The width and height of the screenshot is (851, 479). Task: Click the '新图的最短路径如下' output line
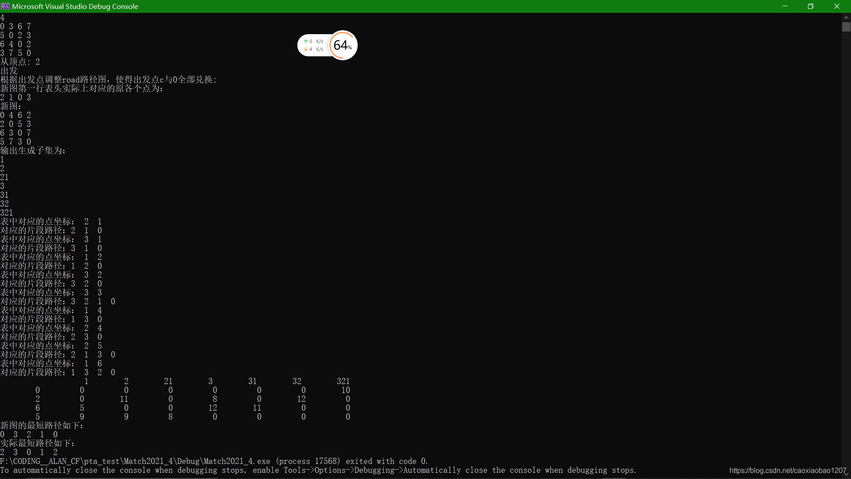[x=42, y=426]
